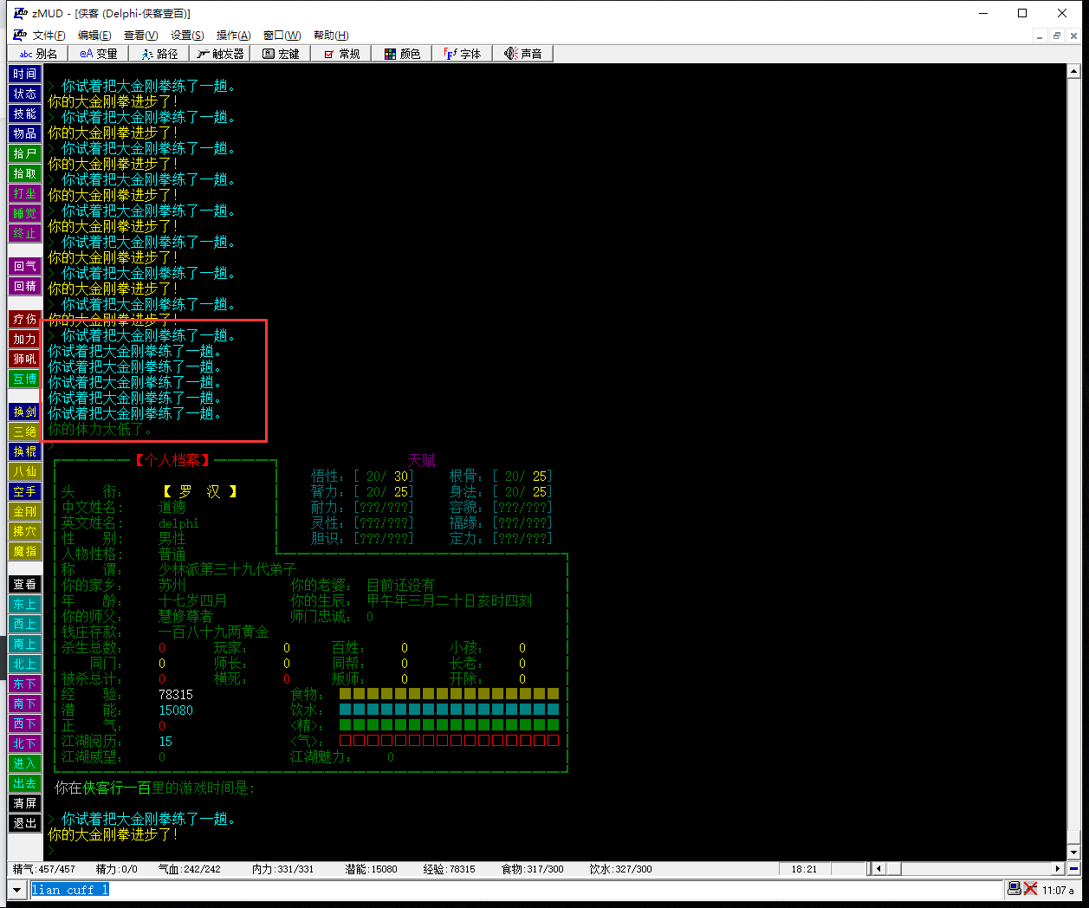
Task: Open the 常规 (general) toolbar button
Action: tap(341, 54)
